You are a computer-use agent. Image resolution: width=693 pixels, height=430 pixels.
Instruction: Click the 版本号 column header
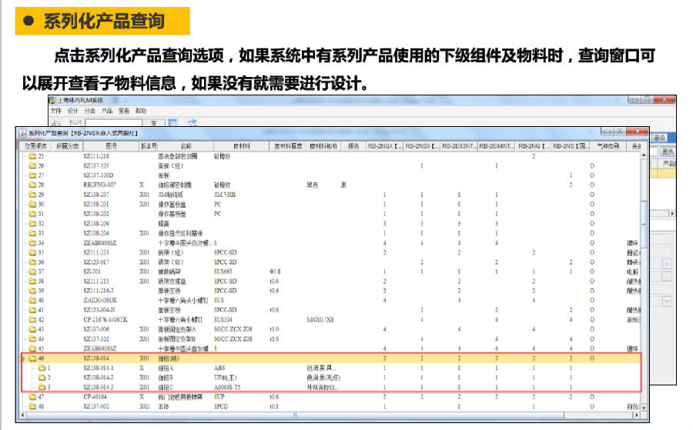149,146
